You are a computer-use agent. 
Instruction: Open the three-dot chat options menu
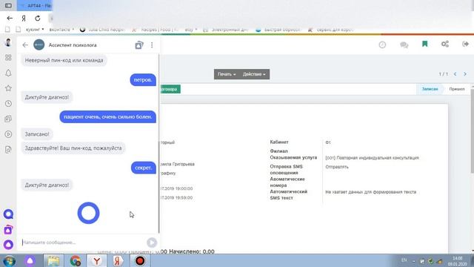[x=152, y=45]
